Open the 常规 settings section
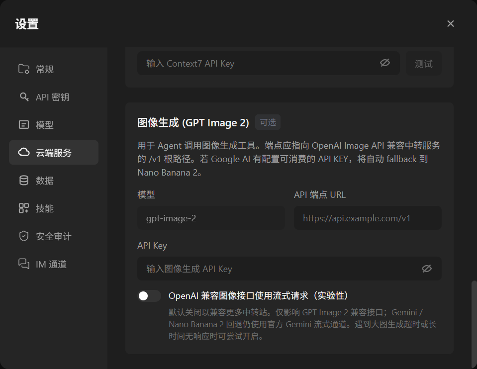The image size is (477, 369). click(54, 69)
